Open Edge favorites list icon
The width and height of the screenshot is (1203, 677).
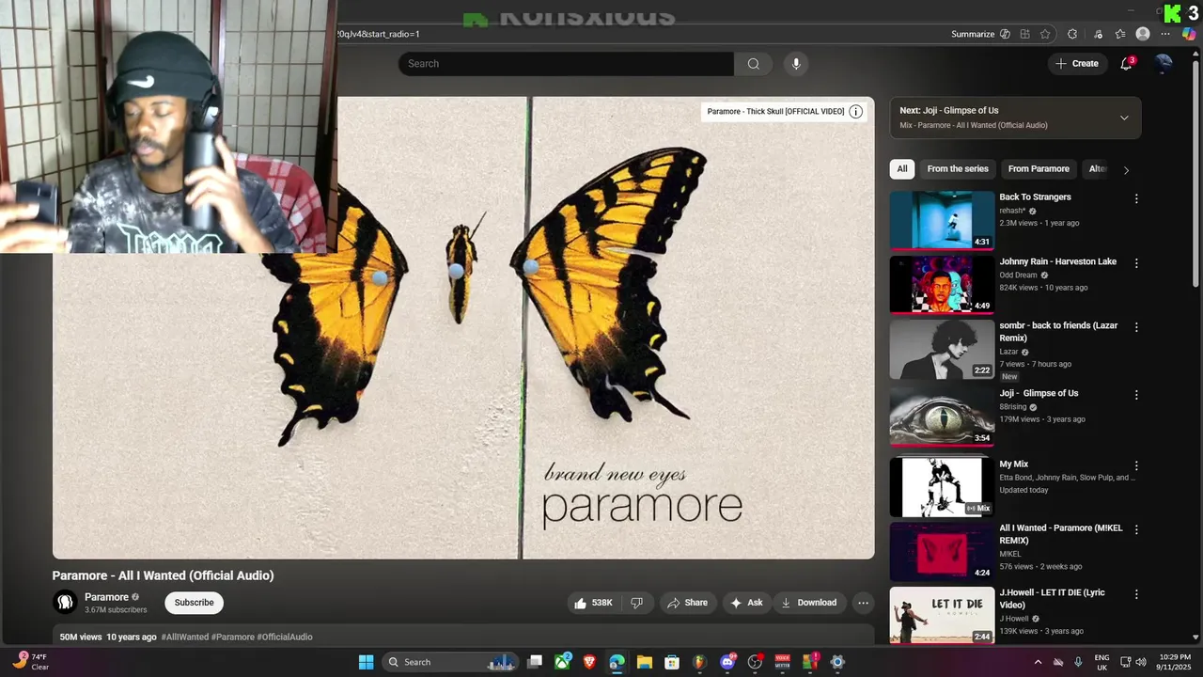1120,34
